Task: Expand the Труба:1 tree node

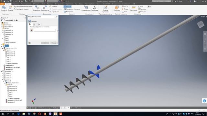Action: 2,44
